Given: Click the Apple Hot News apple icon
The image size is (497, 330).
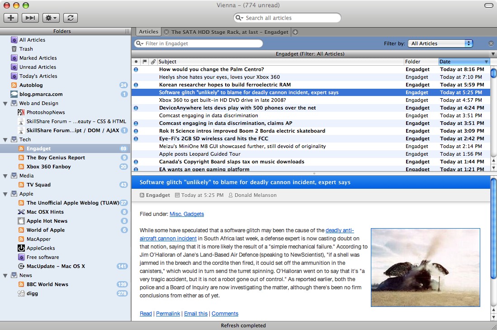Looking at the screenshot, I should pyautogui.click(x=21, y=221).
